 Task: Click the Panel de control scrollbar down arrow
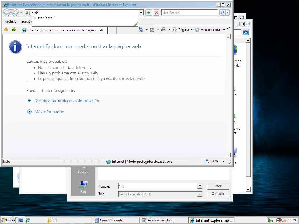(248, 190)
